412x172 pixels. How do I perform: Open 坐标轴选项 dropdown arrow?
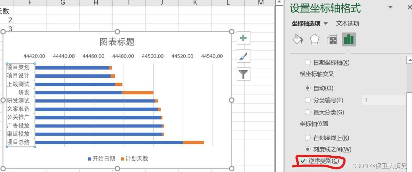(326, 24)
